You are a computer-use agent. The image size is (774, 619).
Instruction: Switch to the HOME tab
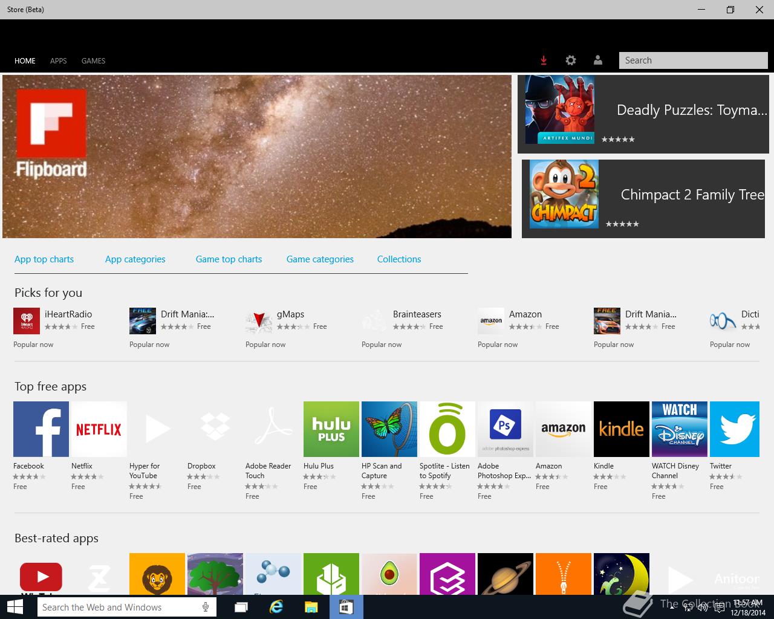click(x=25, y=61)
